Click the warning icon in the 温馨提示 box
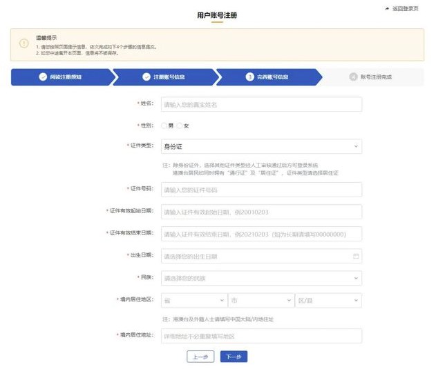 [24, 43]
